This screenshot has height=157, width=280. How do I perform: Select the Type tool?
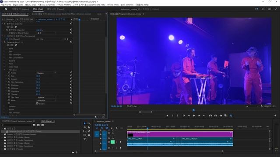tap(84, 139)
